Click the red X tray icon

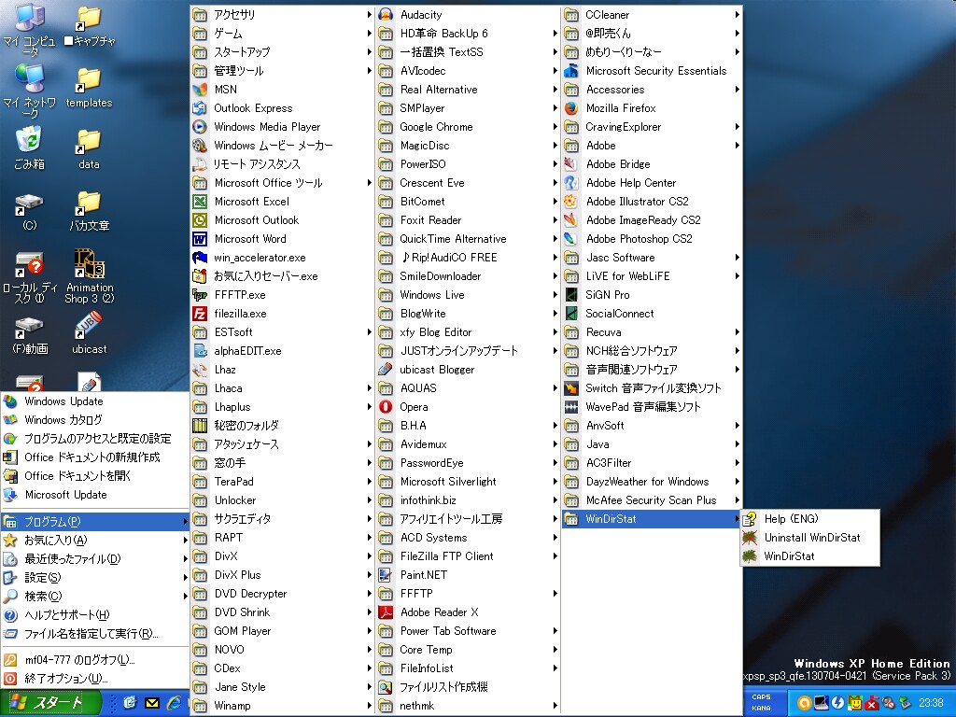point(871,703)
